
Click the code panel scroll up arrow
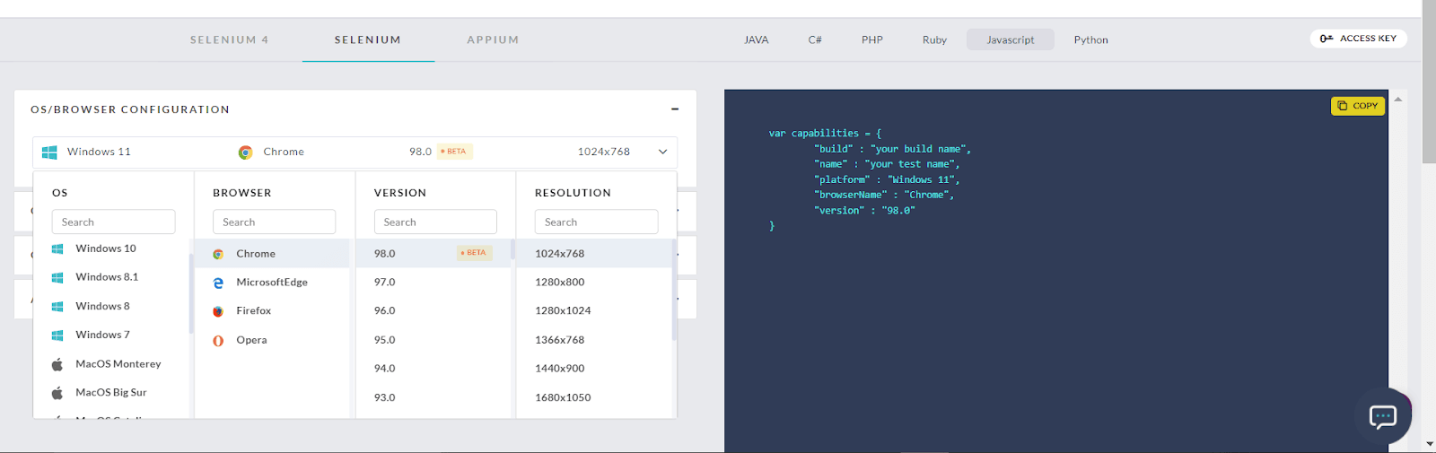pyautogui.click(x=1398, y=99)
